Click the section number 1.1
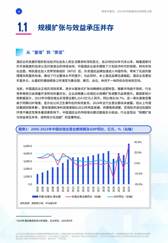This screenshot has width=168, height=243. (23, 27)
